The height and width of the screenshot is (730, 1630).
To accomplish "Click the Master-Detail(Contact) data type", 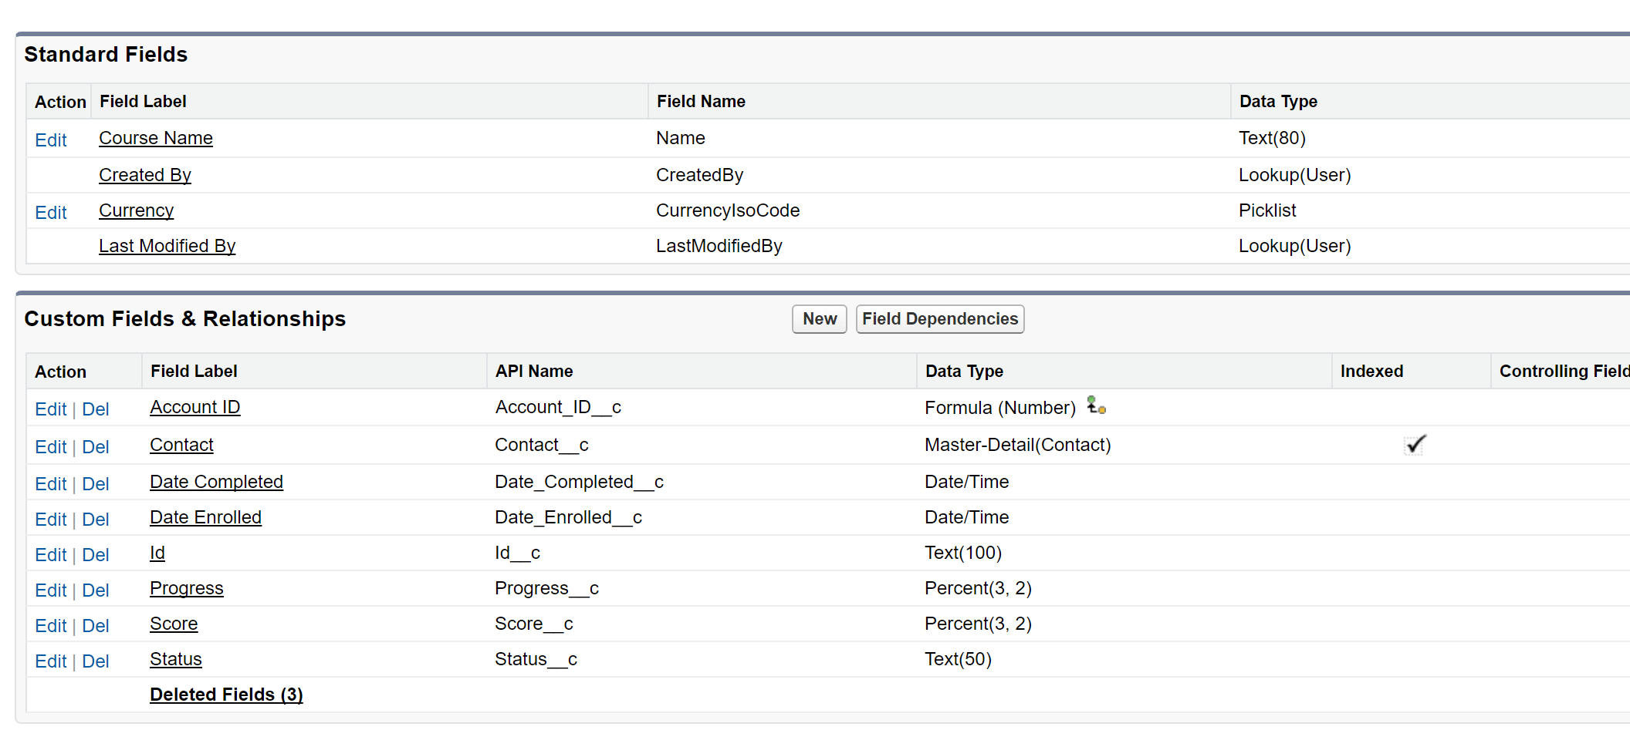I will pos(1018,445).
